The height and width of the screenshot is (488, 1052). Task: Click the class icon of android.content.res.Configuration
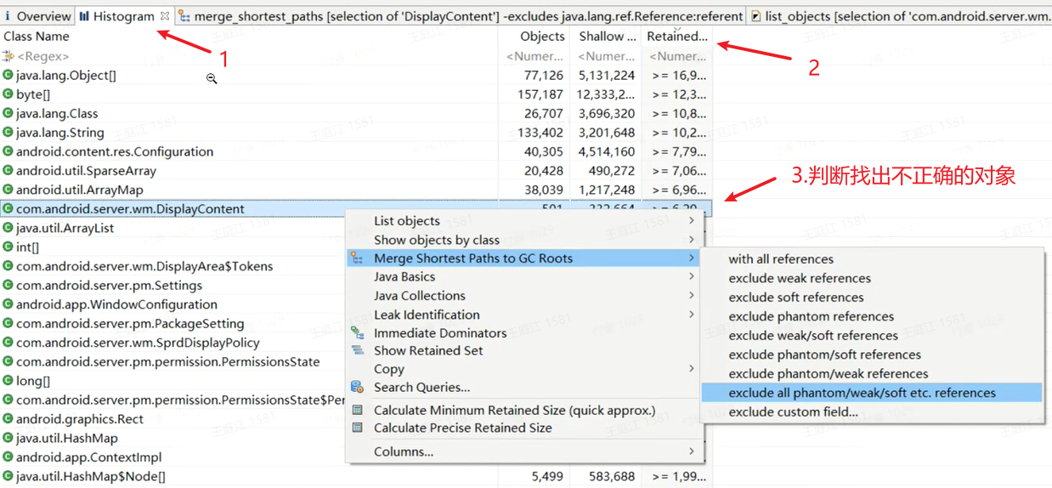[x=8, y=151]
